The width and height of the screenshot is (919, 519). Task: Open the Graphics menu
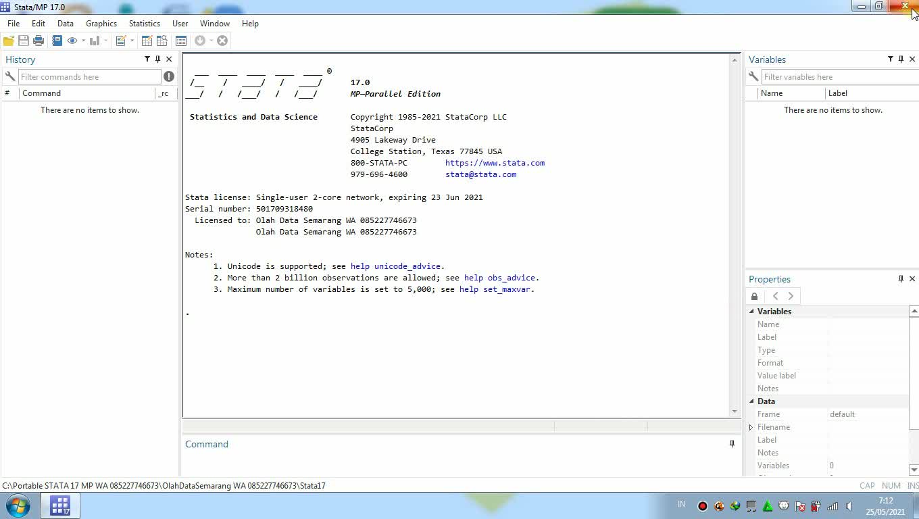point(101,23)
